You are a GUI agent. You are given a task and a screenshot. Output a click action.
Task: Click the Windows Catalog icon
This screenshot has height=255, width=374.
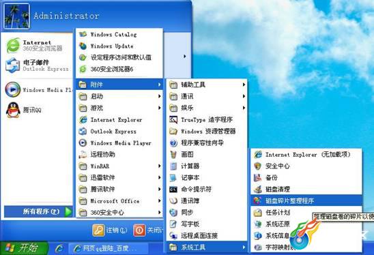click(83, 34)
